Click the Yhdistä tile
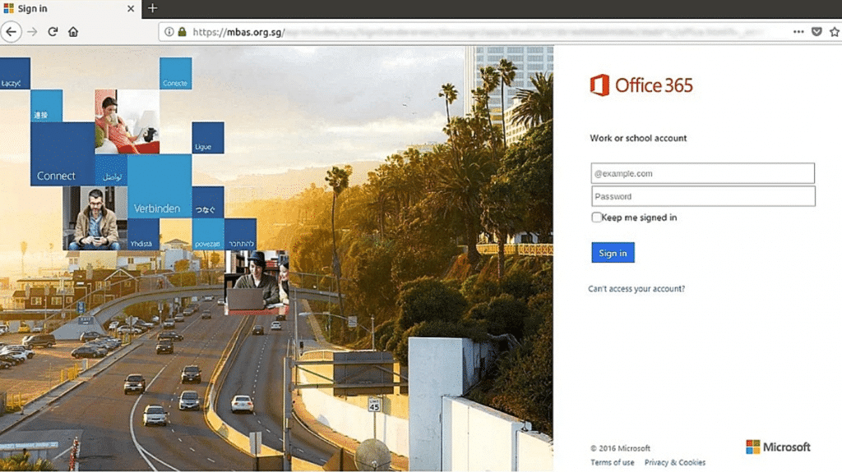 click(143, 235)
